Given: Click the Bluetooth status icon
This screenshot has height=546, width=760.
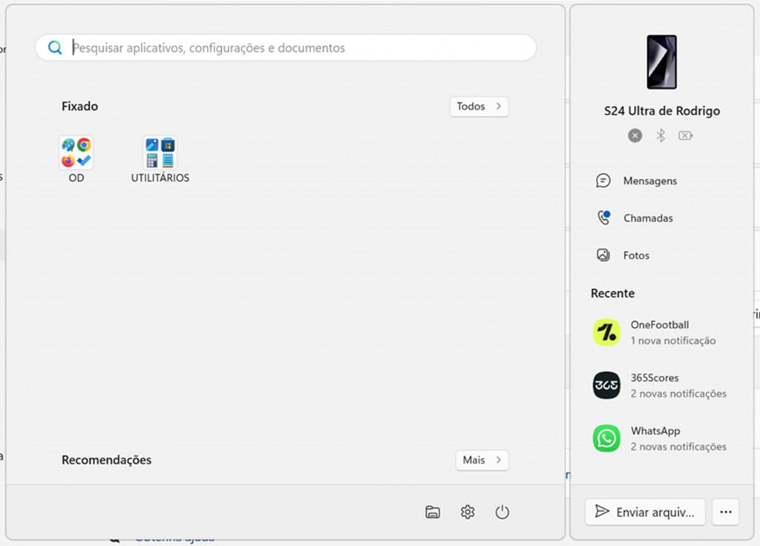Looking at the screenshot, I should pos(661,135).
